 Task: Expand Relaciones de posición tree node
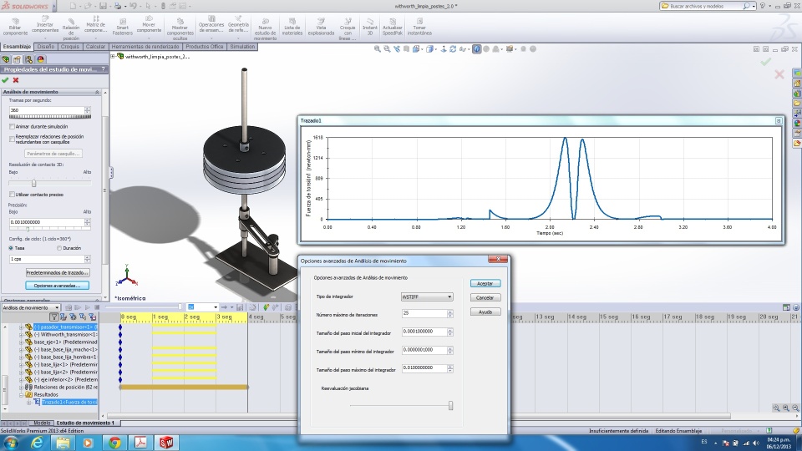[x=22, y=387]
